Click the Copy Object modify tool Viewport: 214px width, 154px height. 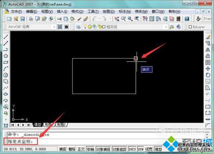click(x=208, y=43)
